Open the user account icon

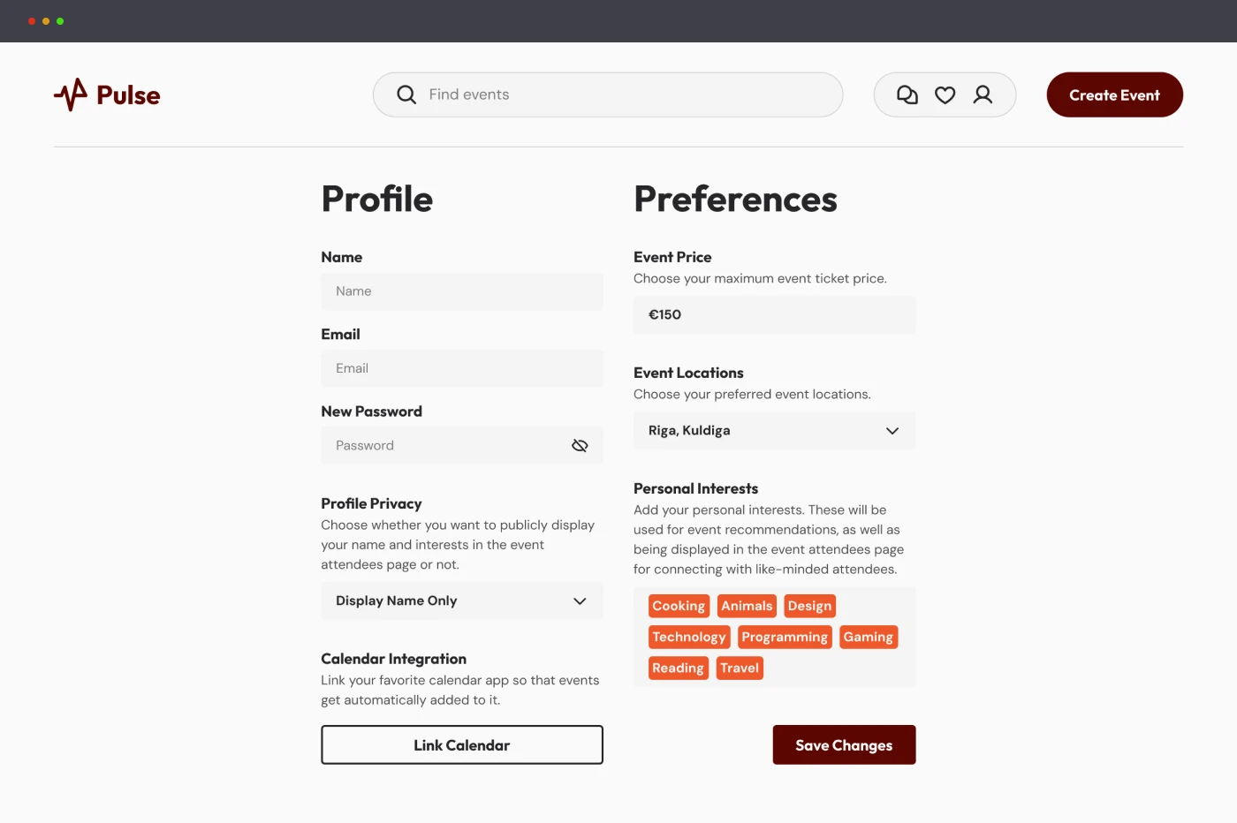pyautogui.click(x=983, y=94)
